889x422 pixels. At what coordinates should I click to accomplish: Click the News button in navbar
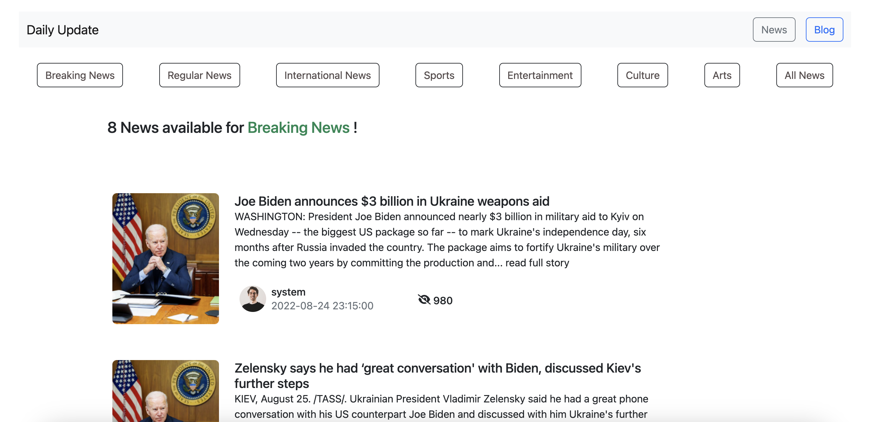click(x=774, y=30)
